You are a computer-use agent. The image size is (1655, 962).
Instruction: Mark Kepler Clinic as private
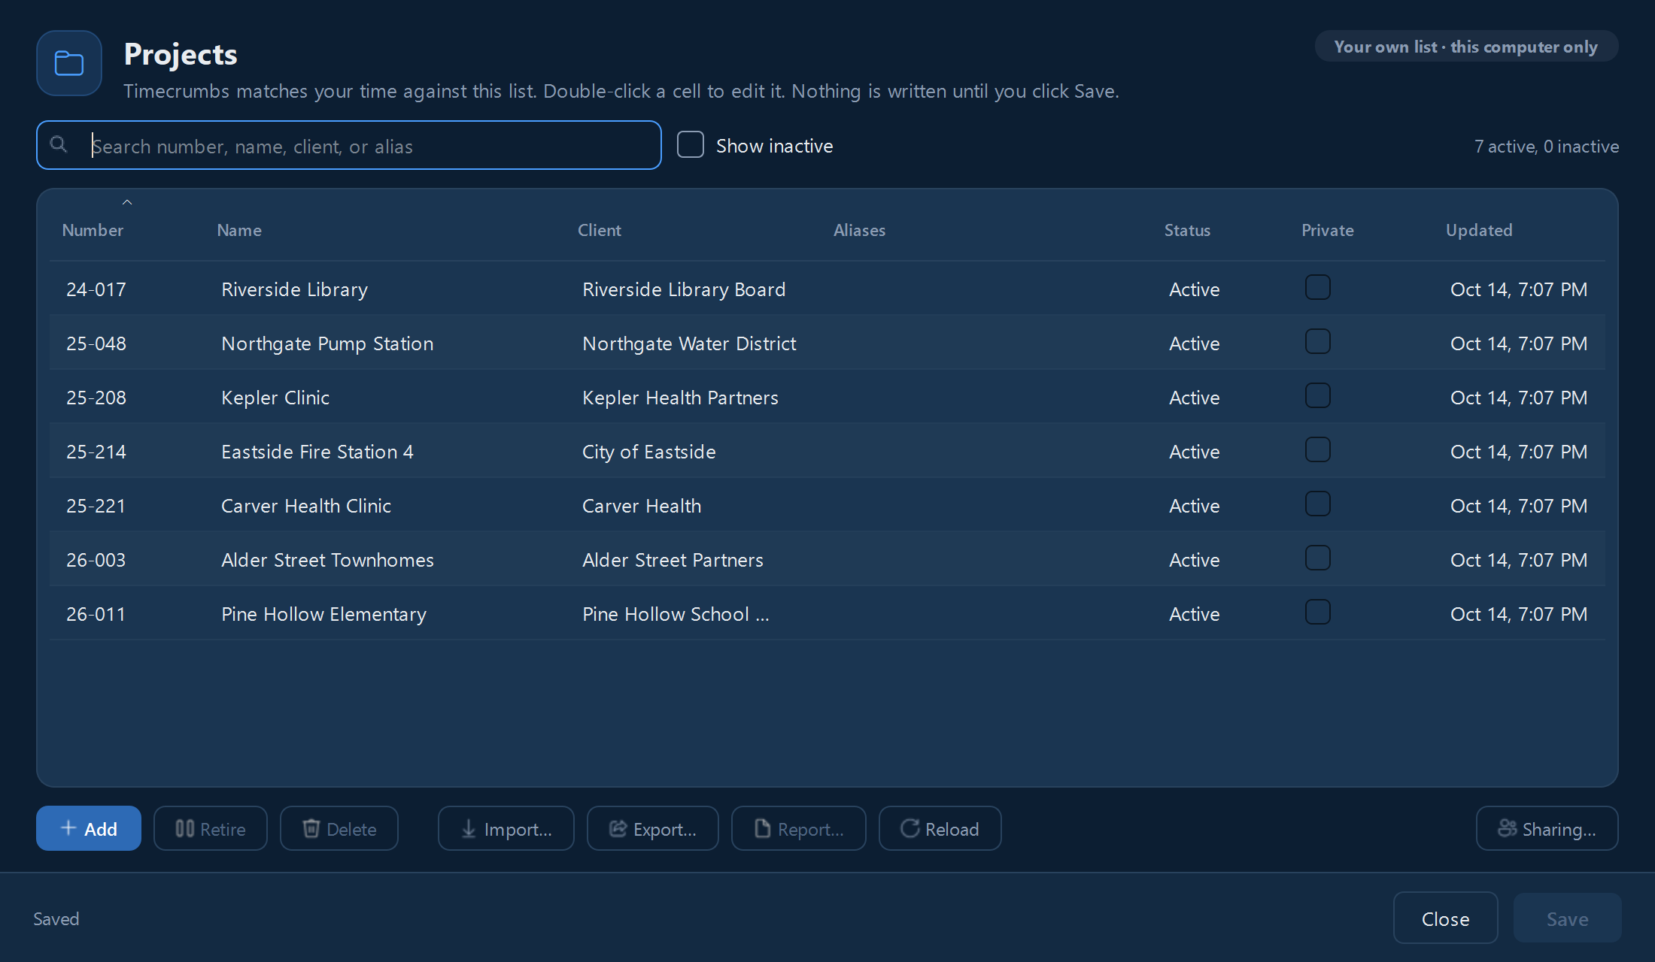click(1317, 396)
